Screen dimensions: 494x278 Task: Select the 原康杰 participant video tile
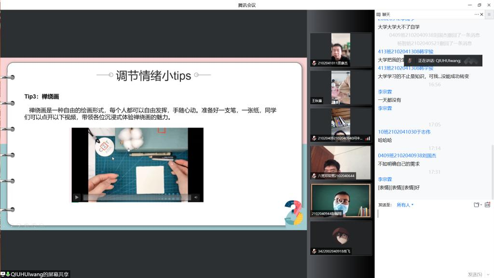coord(341,49)
